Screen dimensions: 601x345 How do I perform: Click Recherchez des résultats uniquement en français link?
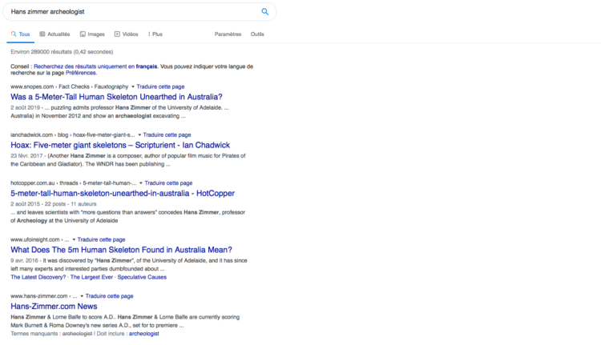pyautogui.click(x=95, y=66)
